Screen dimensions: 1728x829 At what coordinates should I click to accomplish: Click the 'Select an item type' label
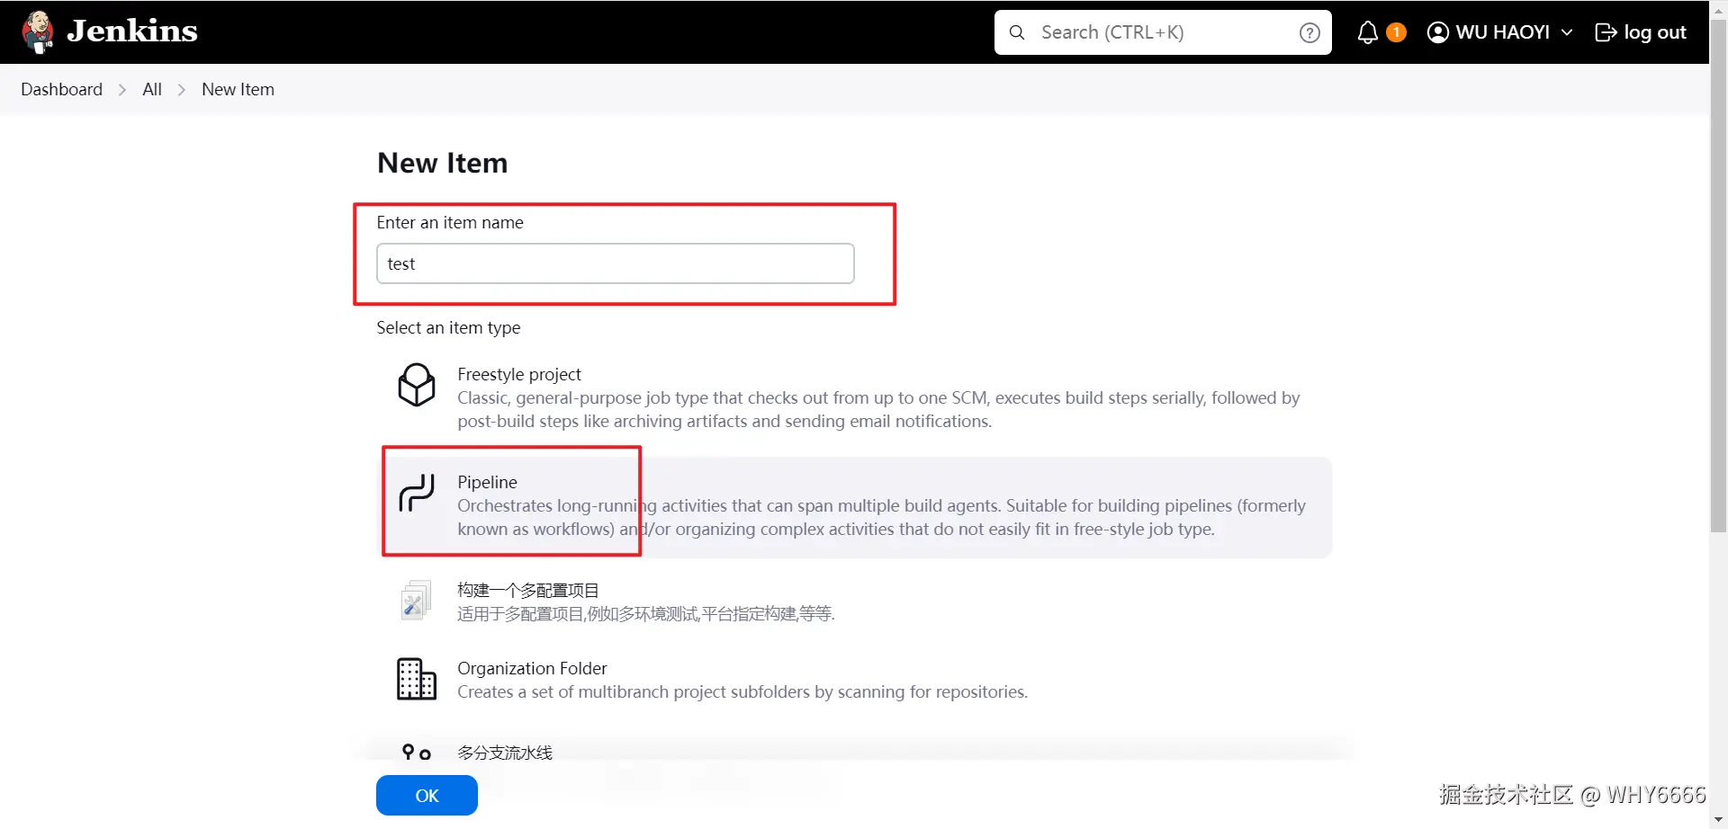pyautogui.click(x=448, y=327)
